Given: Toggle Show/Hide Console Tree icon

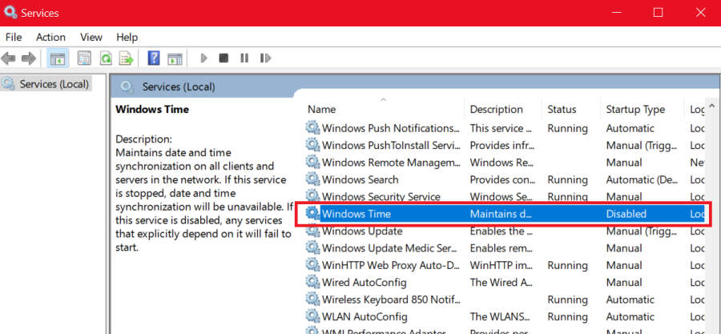Looking at the screenshot, I should point(58,58).
